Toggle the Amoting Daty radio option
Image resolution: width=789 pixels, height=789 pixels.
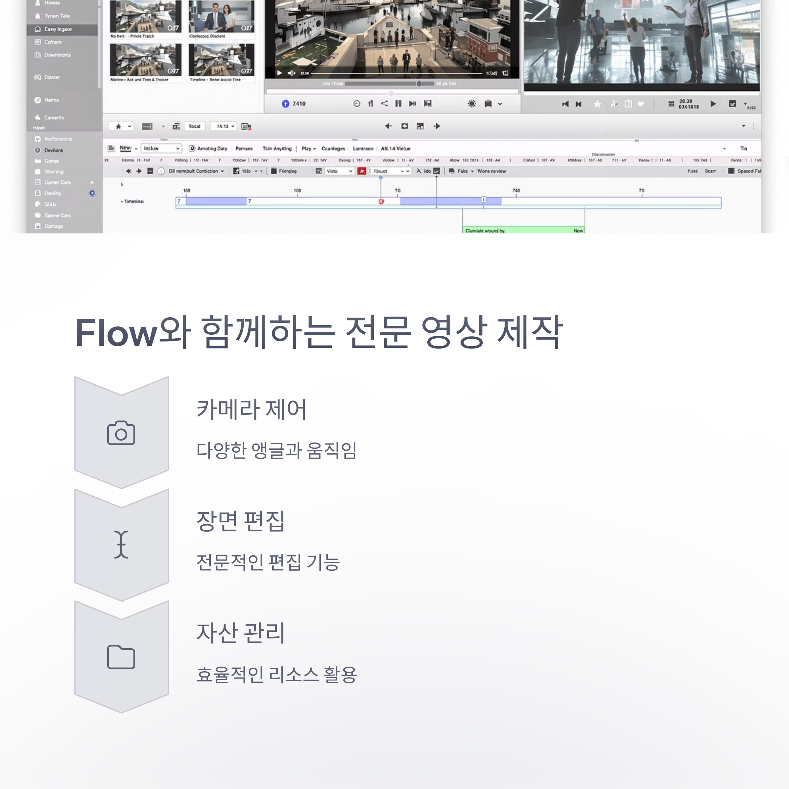(192, 148)
